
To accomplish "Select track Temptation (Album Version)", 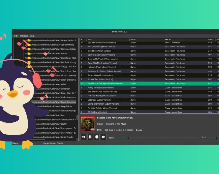I will tap(149, 75).
